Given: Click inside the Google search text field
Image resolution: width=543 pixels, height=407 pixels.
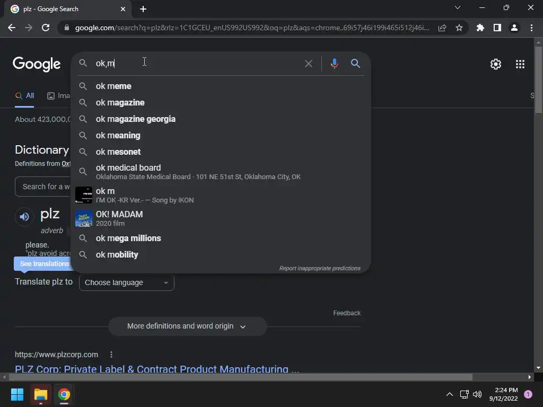Looking at the screenshot, I should click(197, 64).
